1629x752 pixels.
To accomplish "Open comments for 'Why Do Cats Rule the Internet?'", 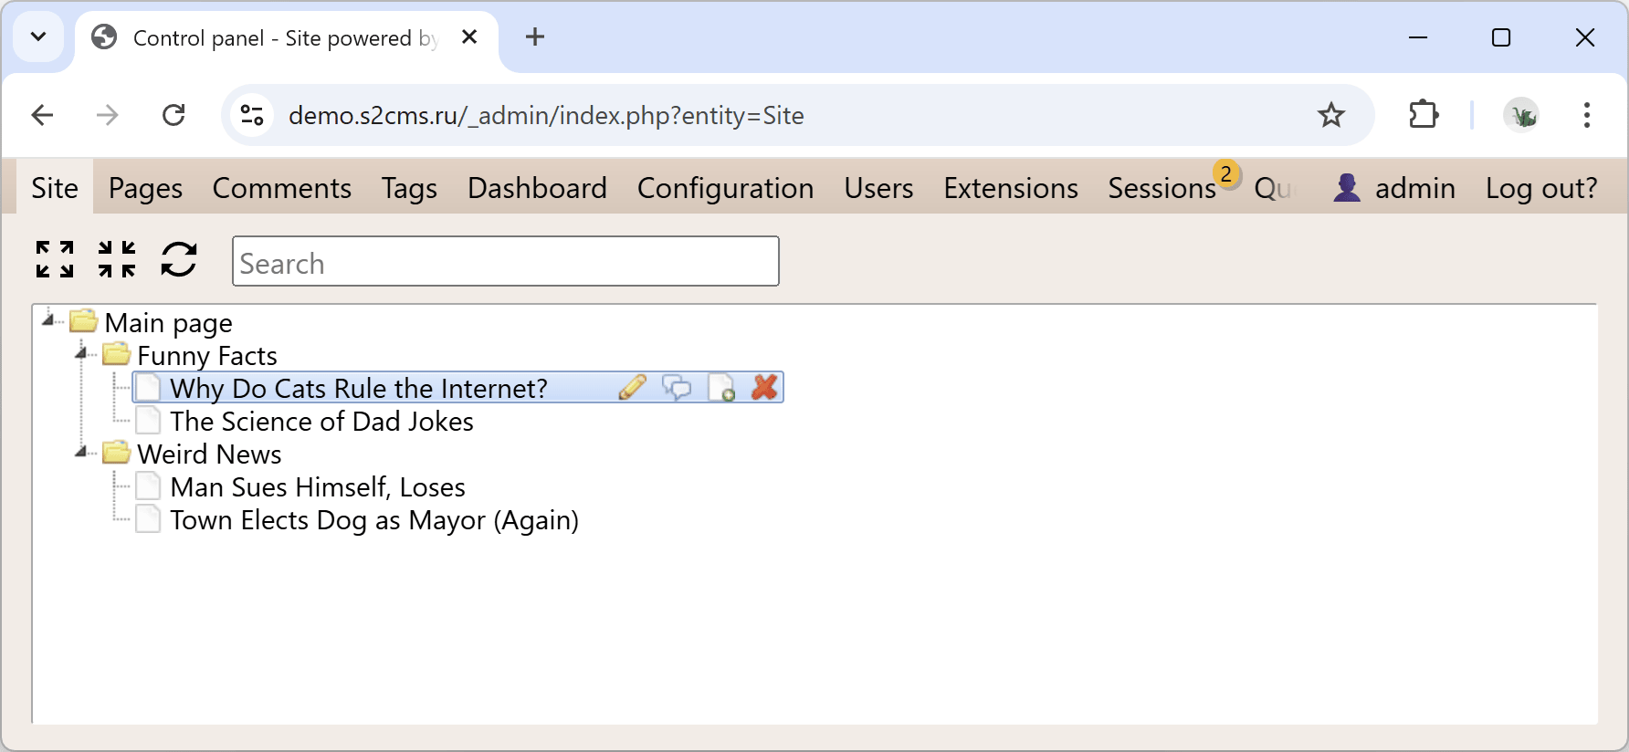I will point(677,388).
